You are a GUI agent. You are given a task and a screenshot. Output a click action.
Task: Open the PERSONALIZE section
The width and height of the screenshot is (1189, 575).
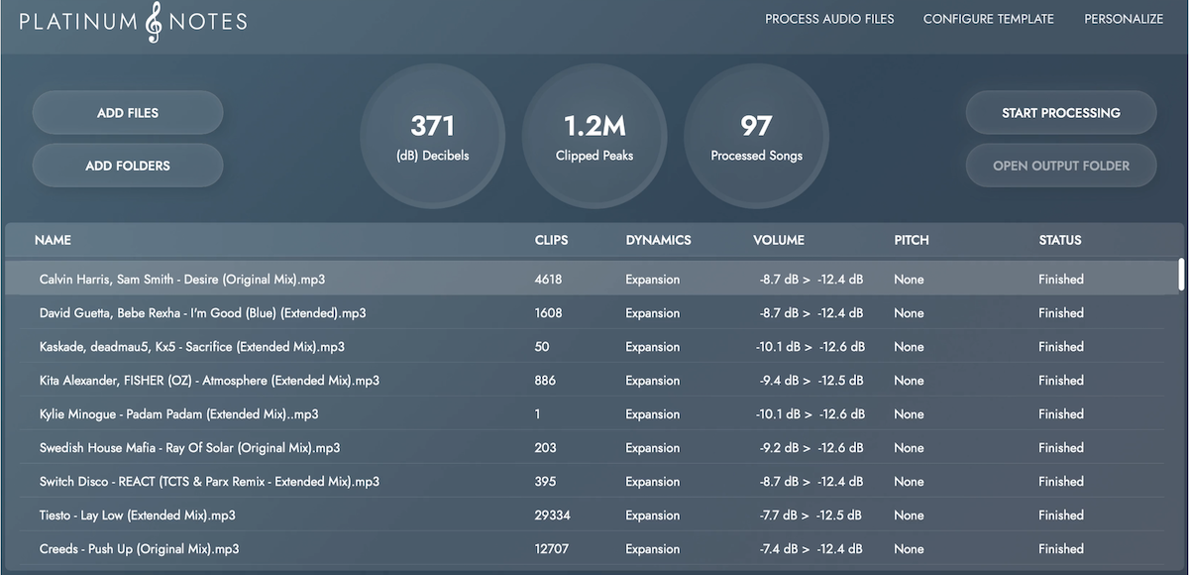coord(1124,18)
